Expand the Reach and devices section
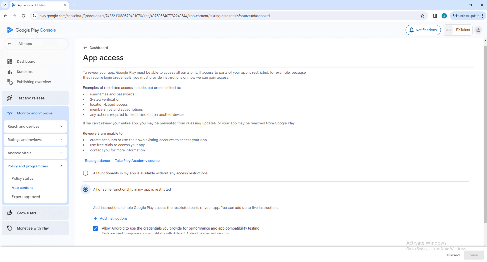Screen dimensions: 487x262 (35, 126)
